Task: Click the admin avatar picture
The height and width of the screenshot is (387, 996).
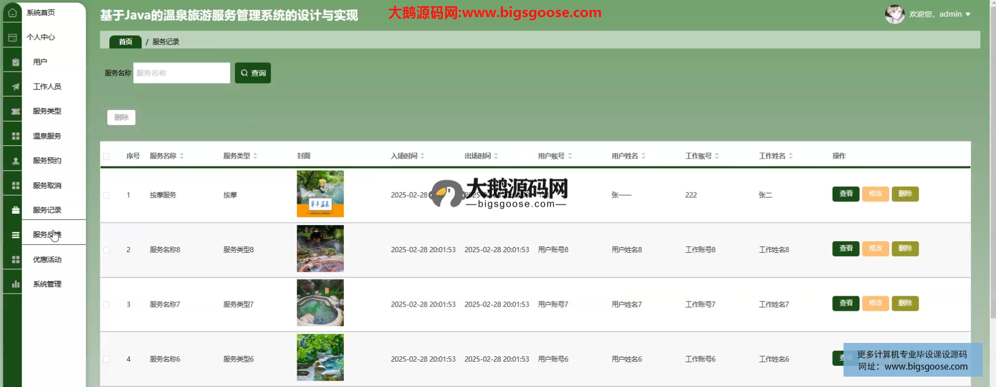Action: click(894, 15)
